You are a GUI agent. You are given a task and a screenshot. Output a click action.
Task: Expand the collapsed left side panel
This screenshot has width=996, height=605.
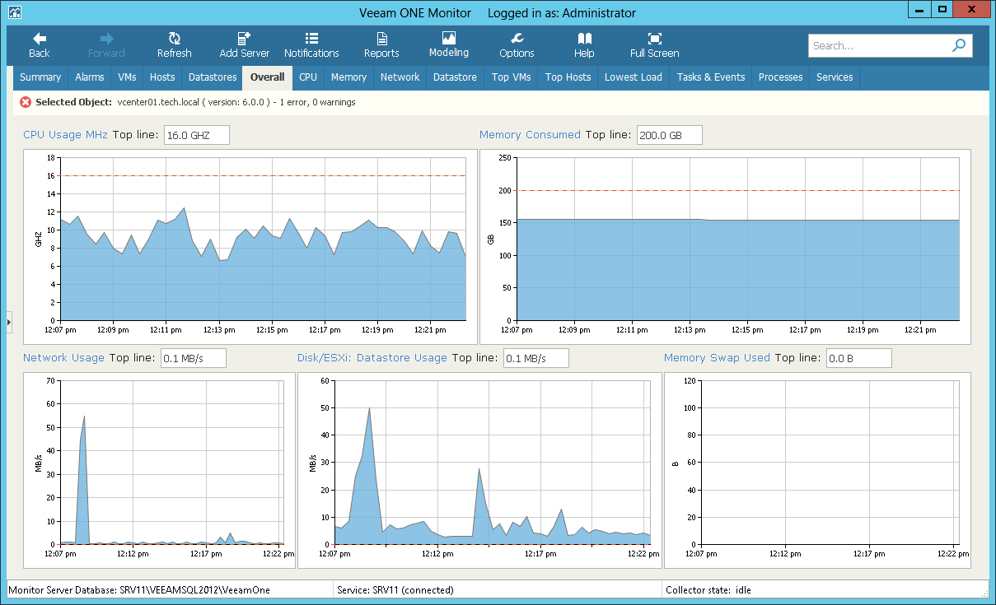tap(9, 322)
